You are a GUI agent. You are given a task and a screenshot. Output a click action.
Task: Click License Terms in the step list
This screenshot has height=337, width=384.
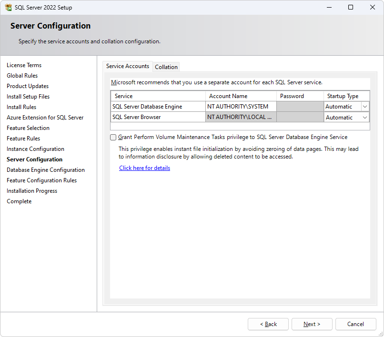(24, 65)
